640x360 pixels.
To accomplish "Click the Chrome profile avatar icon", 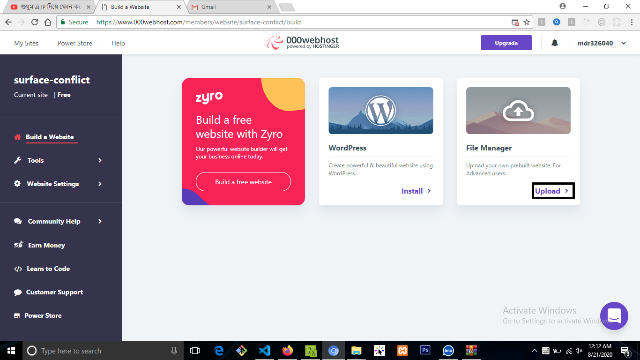I will tap(563, 7).
